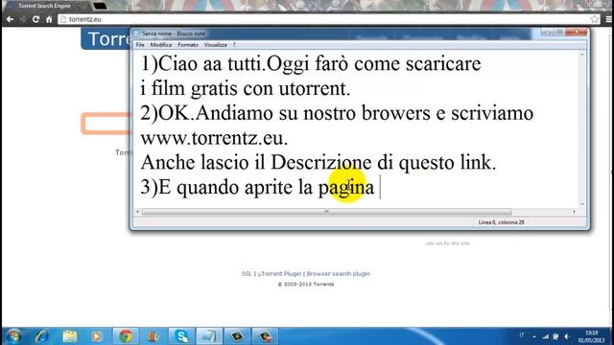Click the line '3)E quando aprite la pagina'
This screenshot has height=345, width=614.
257,188
